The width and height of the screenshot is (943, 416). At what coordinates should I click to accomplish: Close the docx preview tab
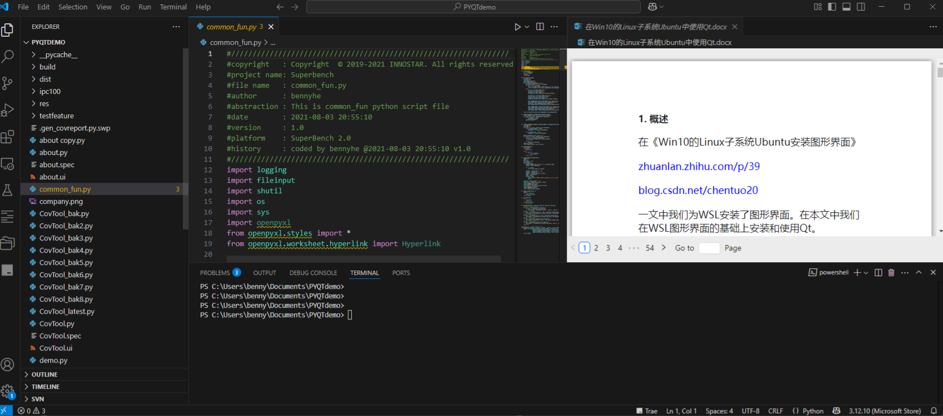point(735,27)
